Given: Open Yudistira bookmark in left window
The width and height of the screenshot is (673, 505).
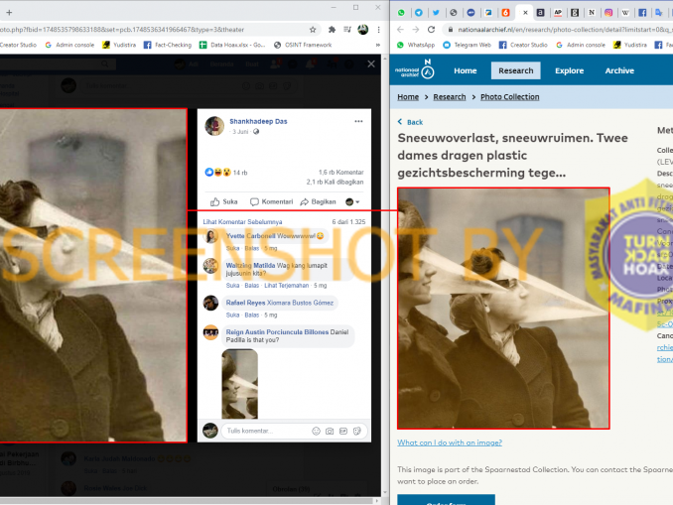Looking at the screenshot, I should pos(119,45).
